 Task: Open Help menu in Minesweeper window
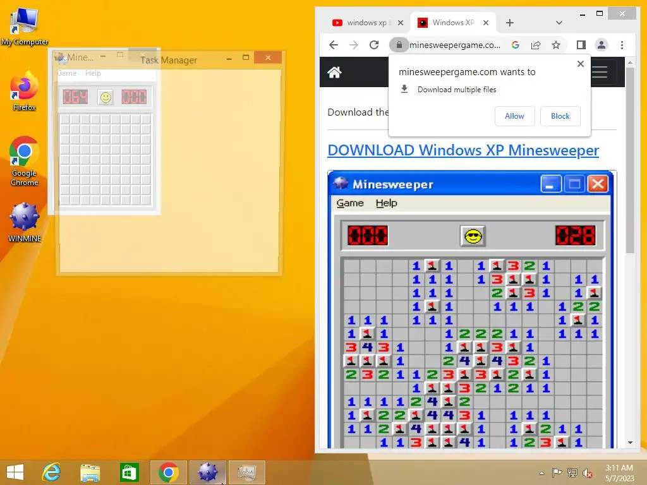pyautogui.click(x=93, y=73)
